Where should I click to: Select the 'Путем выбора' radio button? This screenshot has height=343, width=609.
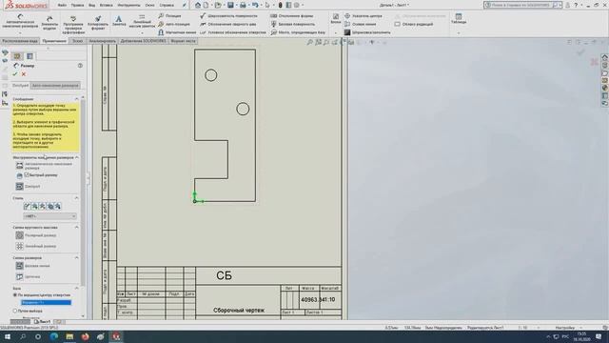(x=15, y=312)
